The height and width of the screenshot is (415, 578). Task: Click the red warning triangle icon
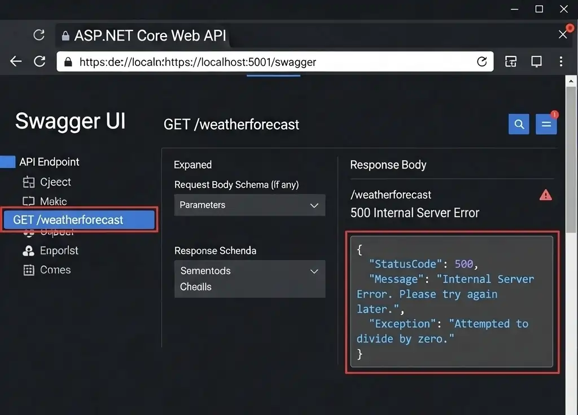point(545,195)
